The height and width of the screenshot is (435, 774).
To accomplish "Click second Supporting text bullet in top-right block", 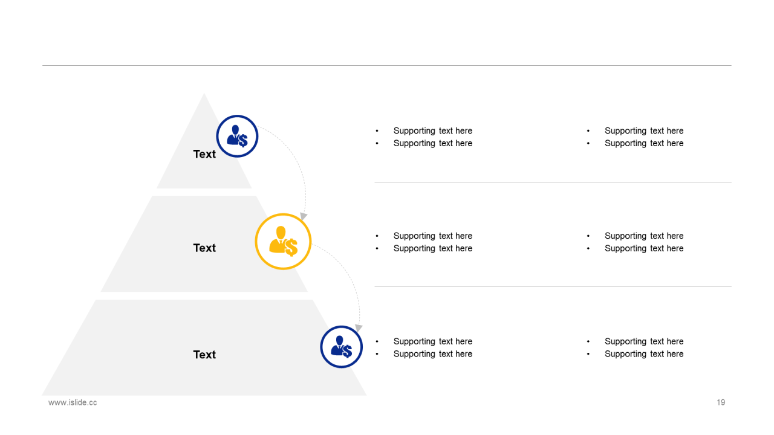I will tap(644, 143).
